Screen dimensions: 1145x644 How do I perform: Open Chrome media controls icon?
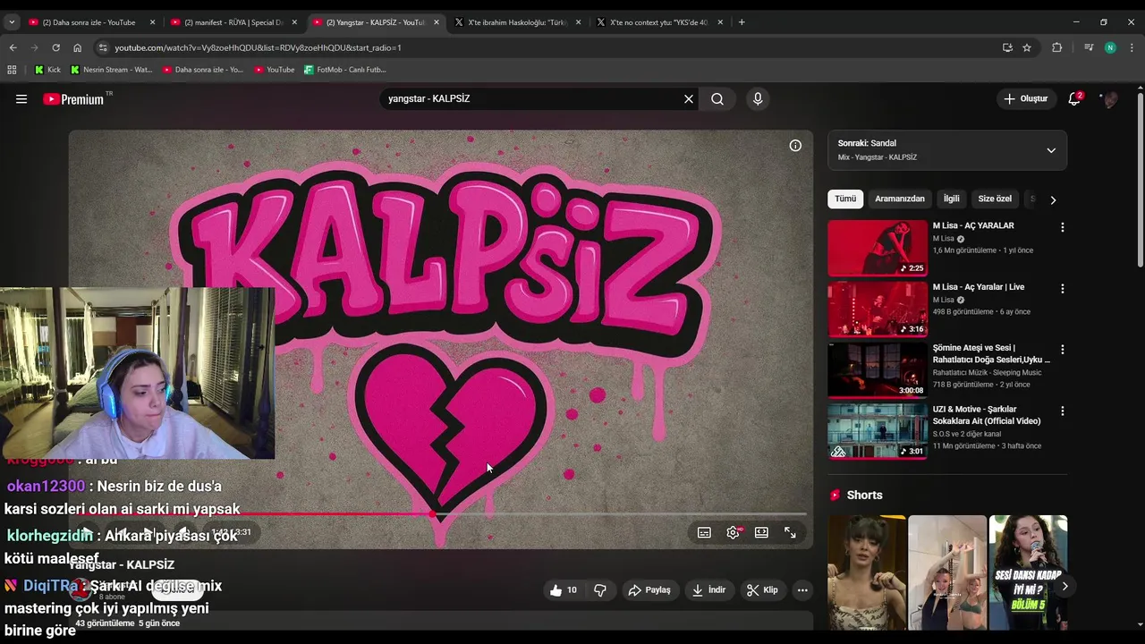[x=1089, y=47]
